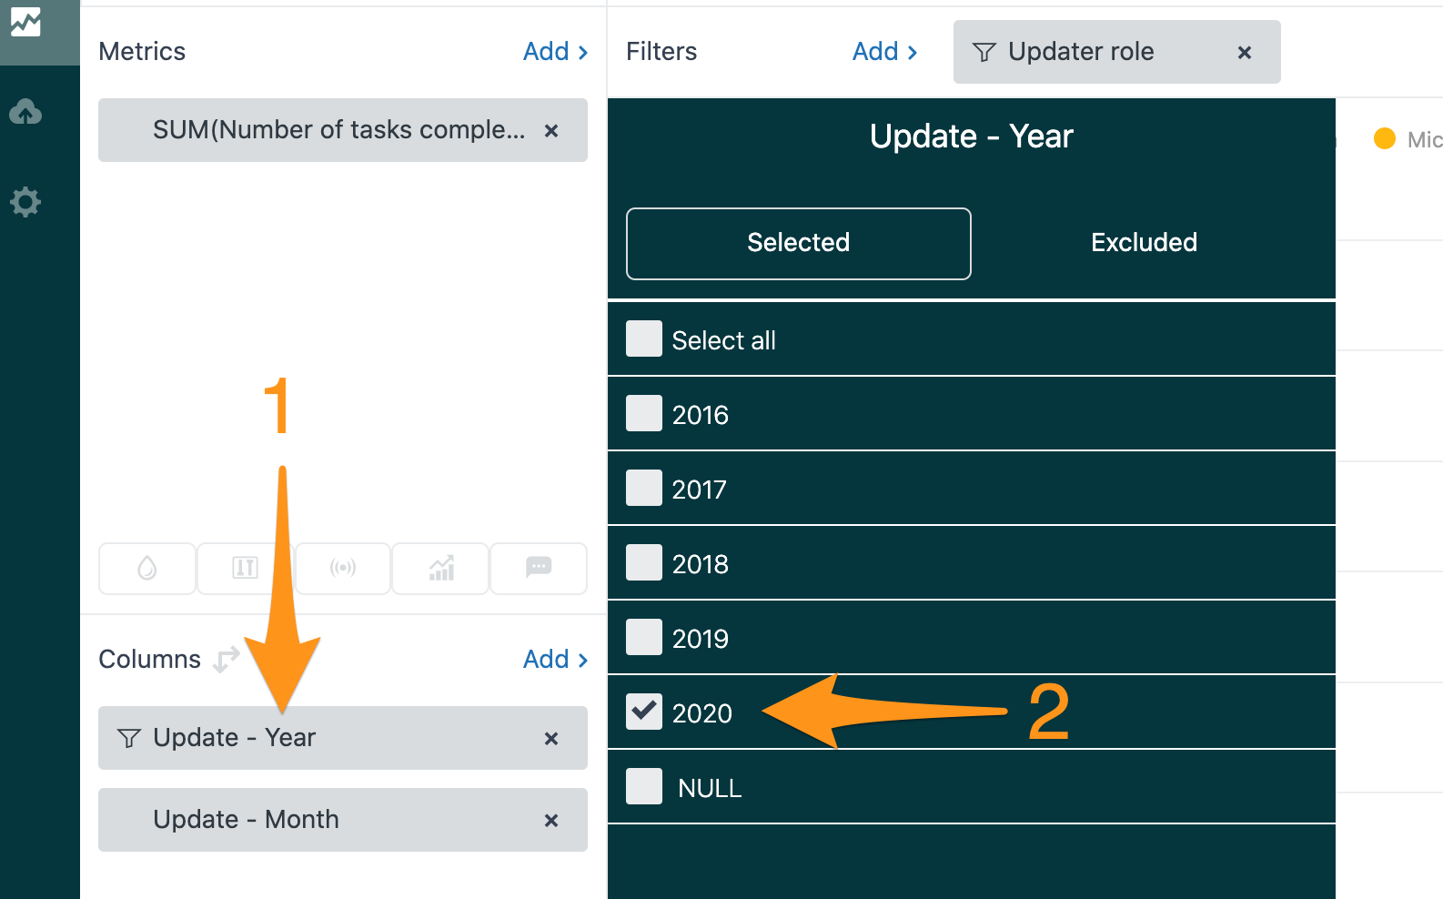
Task: Toggle the Select all checkbox
Action: [x=644, y=338]
